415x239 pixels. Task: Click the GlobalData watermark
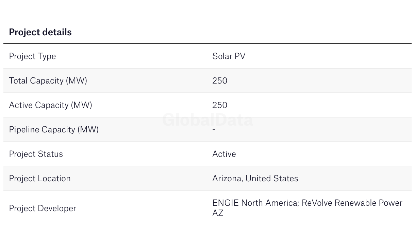point(207,120)
